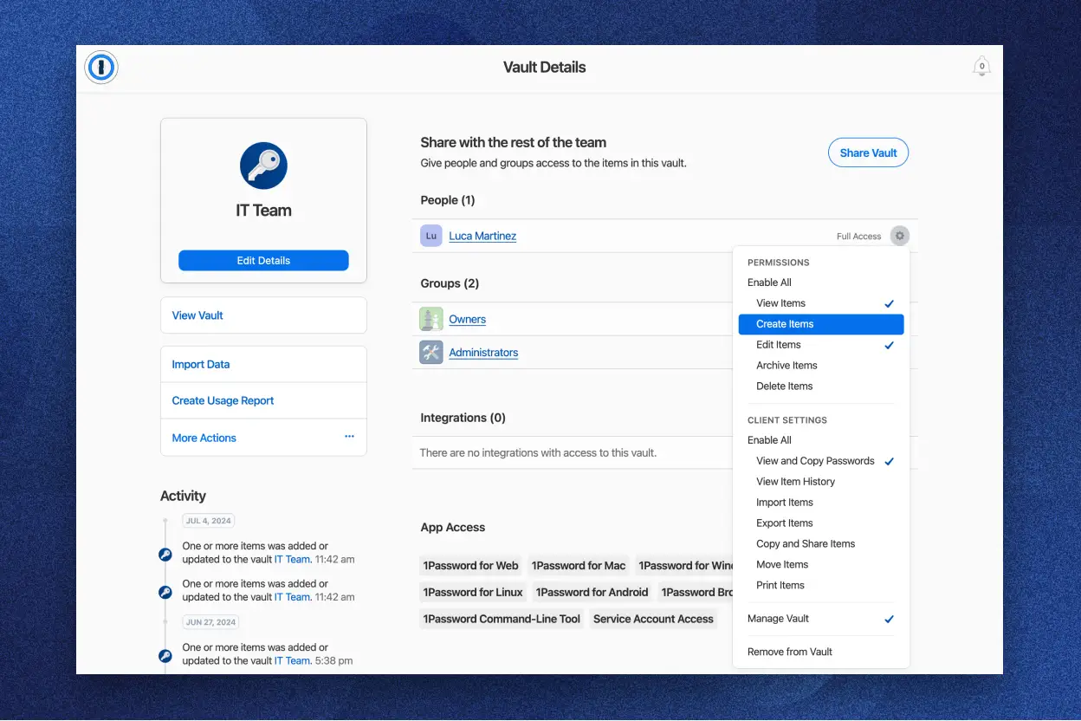Open the gear dropdown next to Full Access

pos(899,235)
